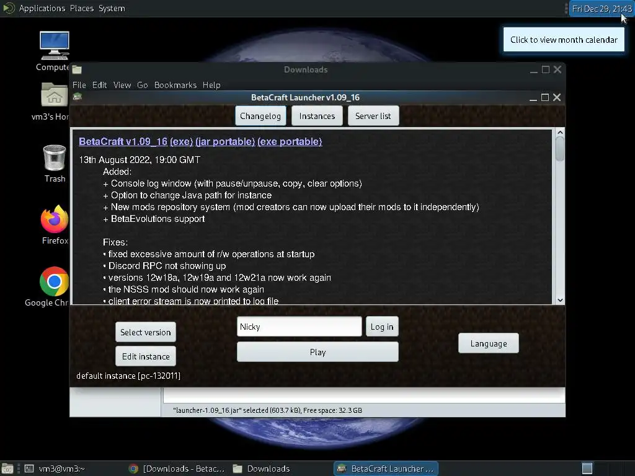Click the Downloads window folder icon

77,69
